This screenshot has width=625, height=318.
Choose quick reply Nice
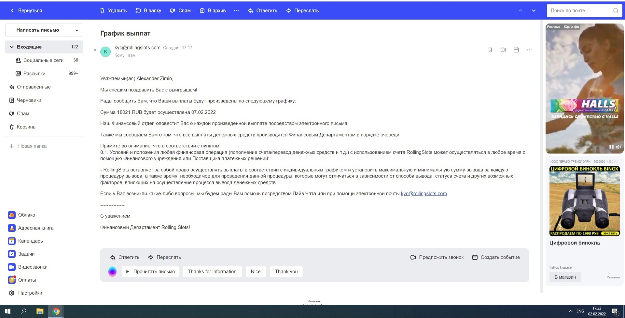[x=256, y=272]
